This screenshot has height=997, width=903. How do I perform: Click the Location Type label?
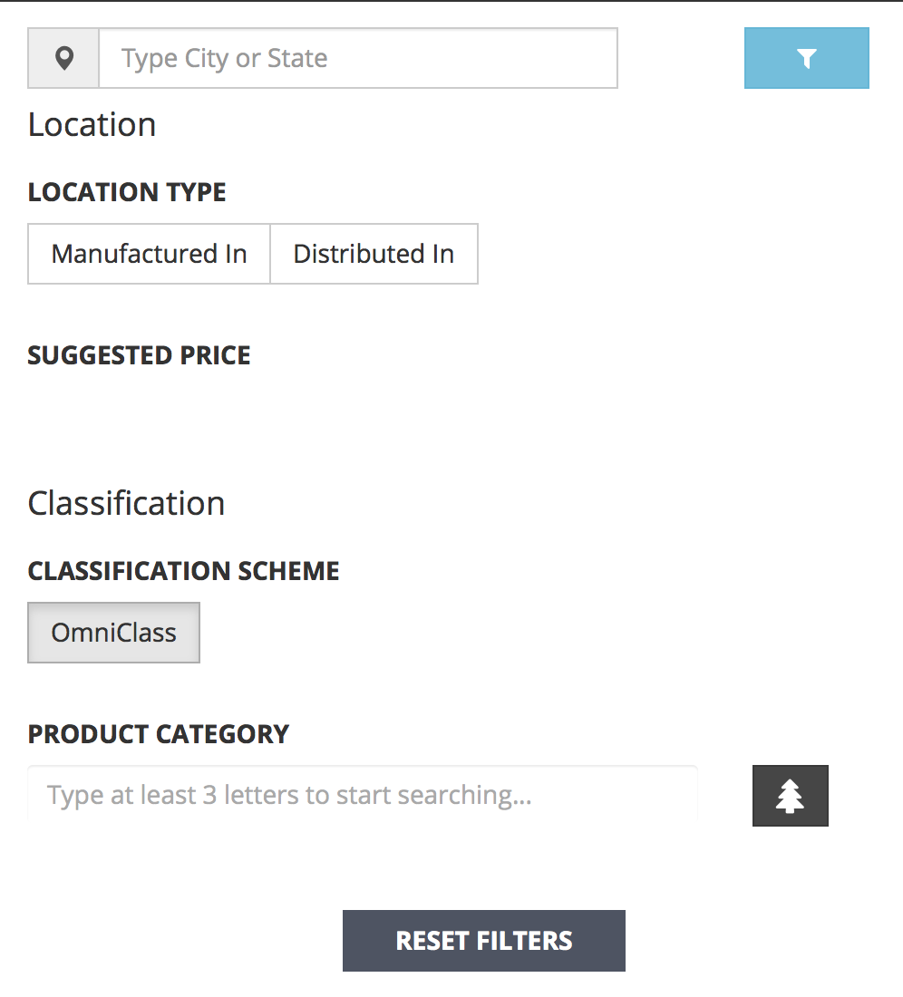(x=127, y=192)
